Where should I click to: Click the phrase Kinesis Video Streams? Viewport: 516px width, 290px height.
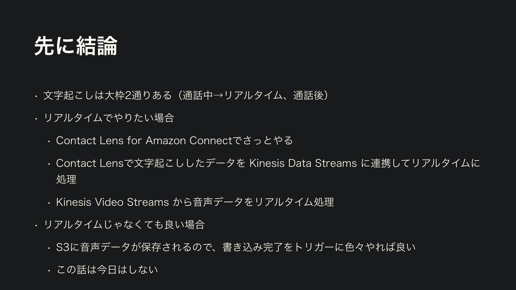point(112,202)
